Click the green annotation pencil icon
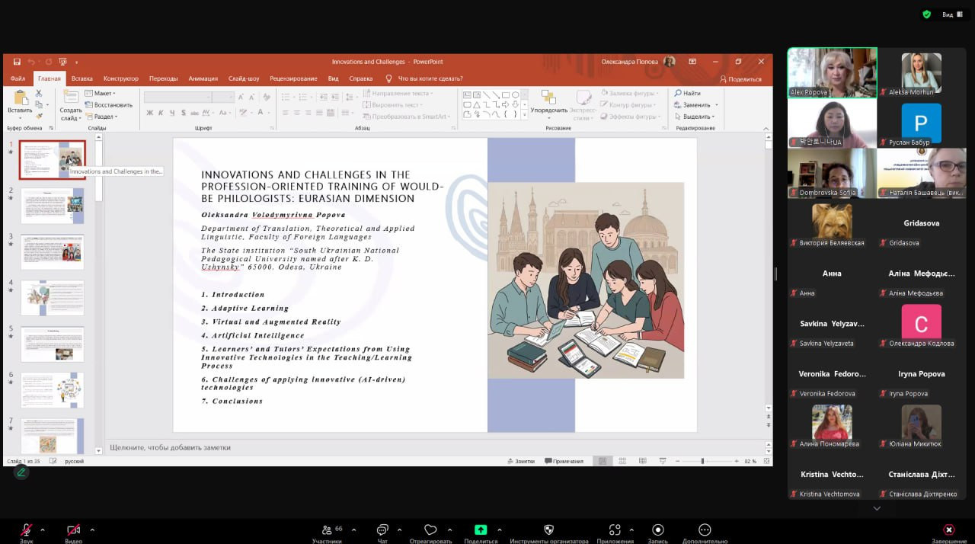Viewport: 975px width, 544px height. pyautogui.click(x=21, y=472)
